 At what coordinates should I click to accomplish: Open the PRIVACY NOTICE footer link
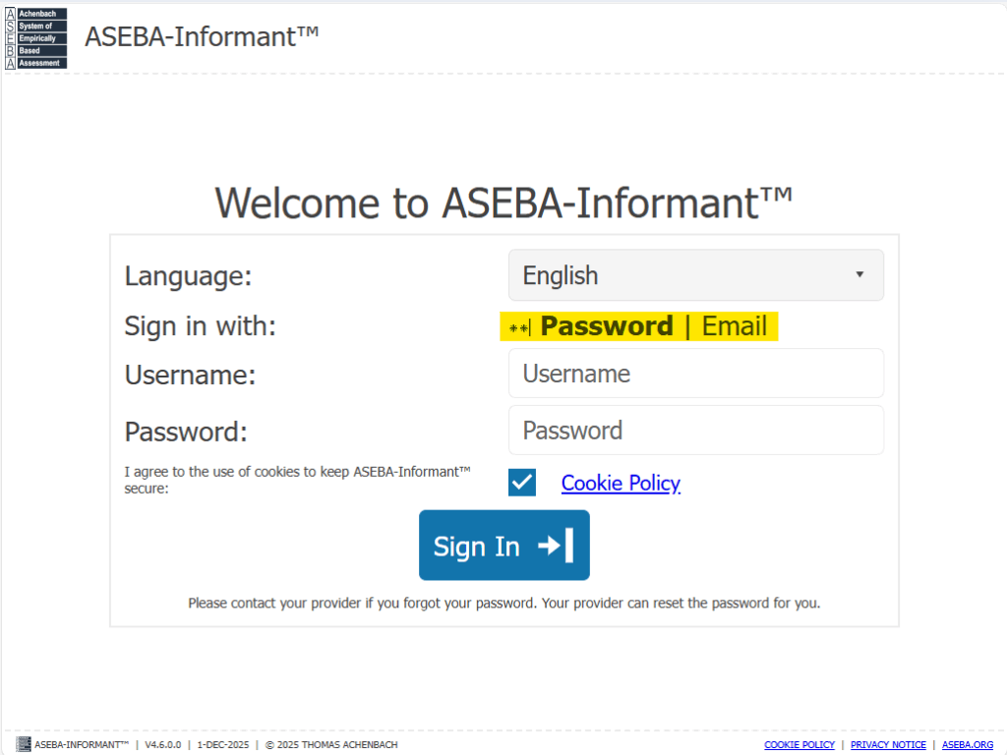[x=888, y=745]
